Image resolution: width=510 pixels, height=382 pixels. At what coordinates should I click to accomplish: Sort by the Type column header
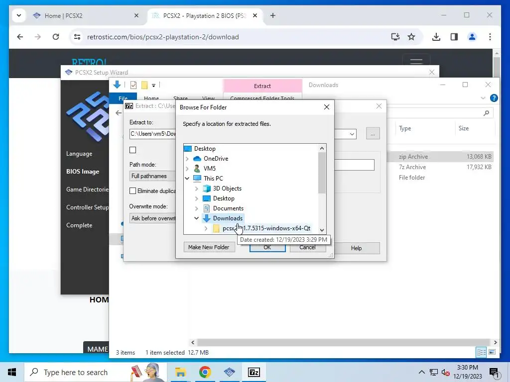(405, 128)
